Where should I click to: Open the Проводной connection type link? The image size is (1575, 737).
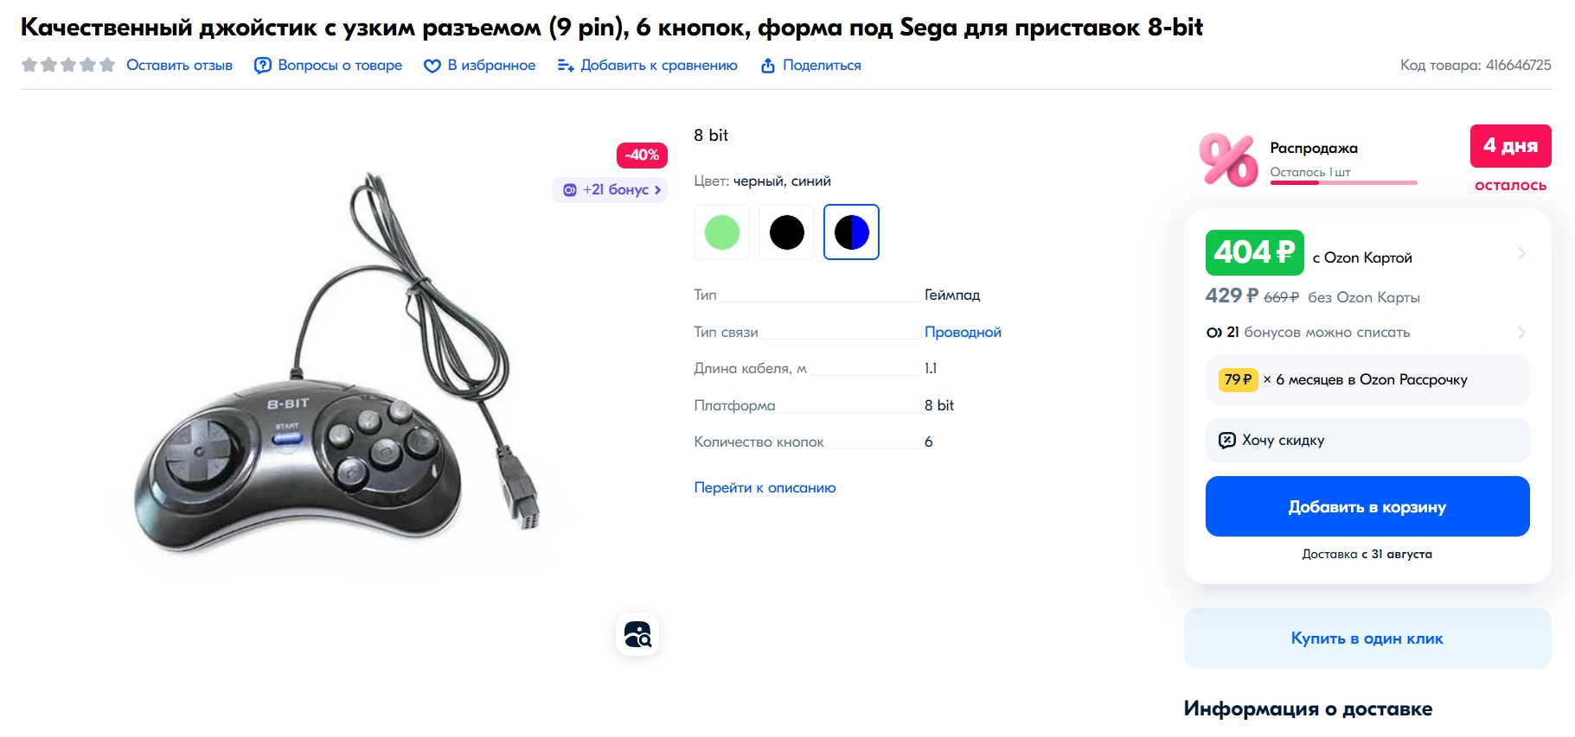[x=963, y=332]
